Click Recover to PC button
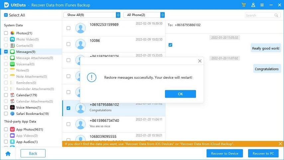284x160 pixels. click(263, 153)
